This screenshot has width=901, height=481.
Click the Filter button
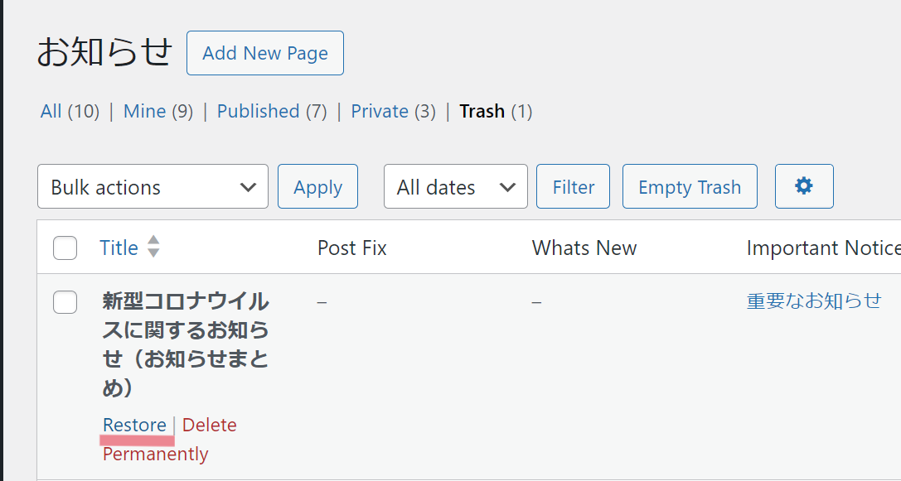(573, 186)
